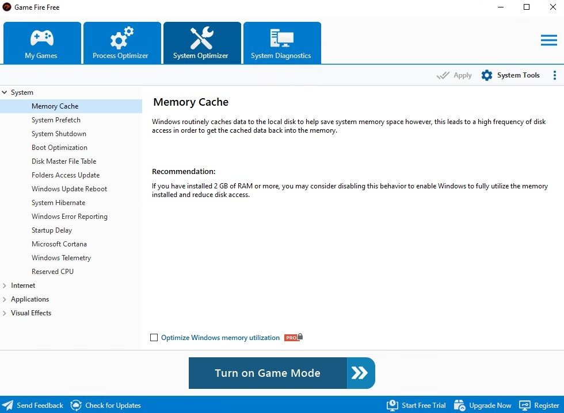Expand the Internet tree section

pos(5,285)
